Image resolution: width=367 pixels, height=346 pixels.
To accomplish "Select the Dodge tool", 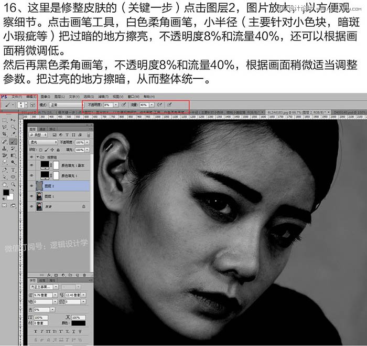I will (13, 162).
